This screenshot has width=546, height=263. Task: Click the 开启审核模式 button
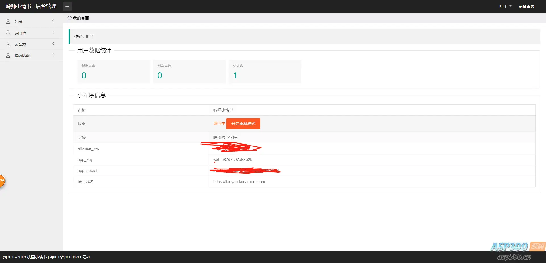[243, 124]
